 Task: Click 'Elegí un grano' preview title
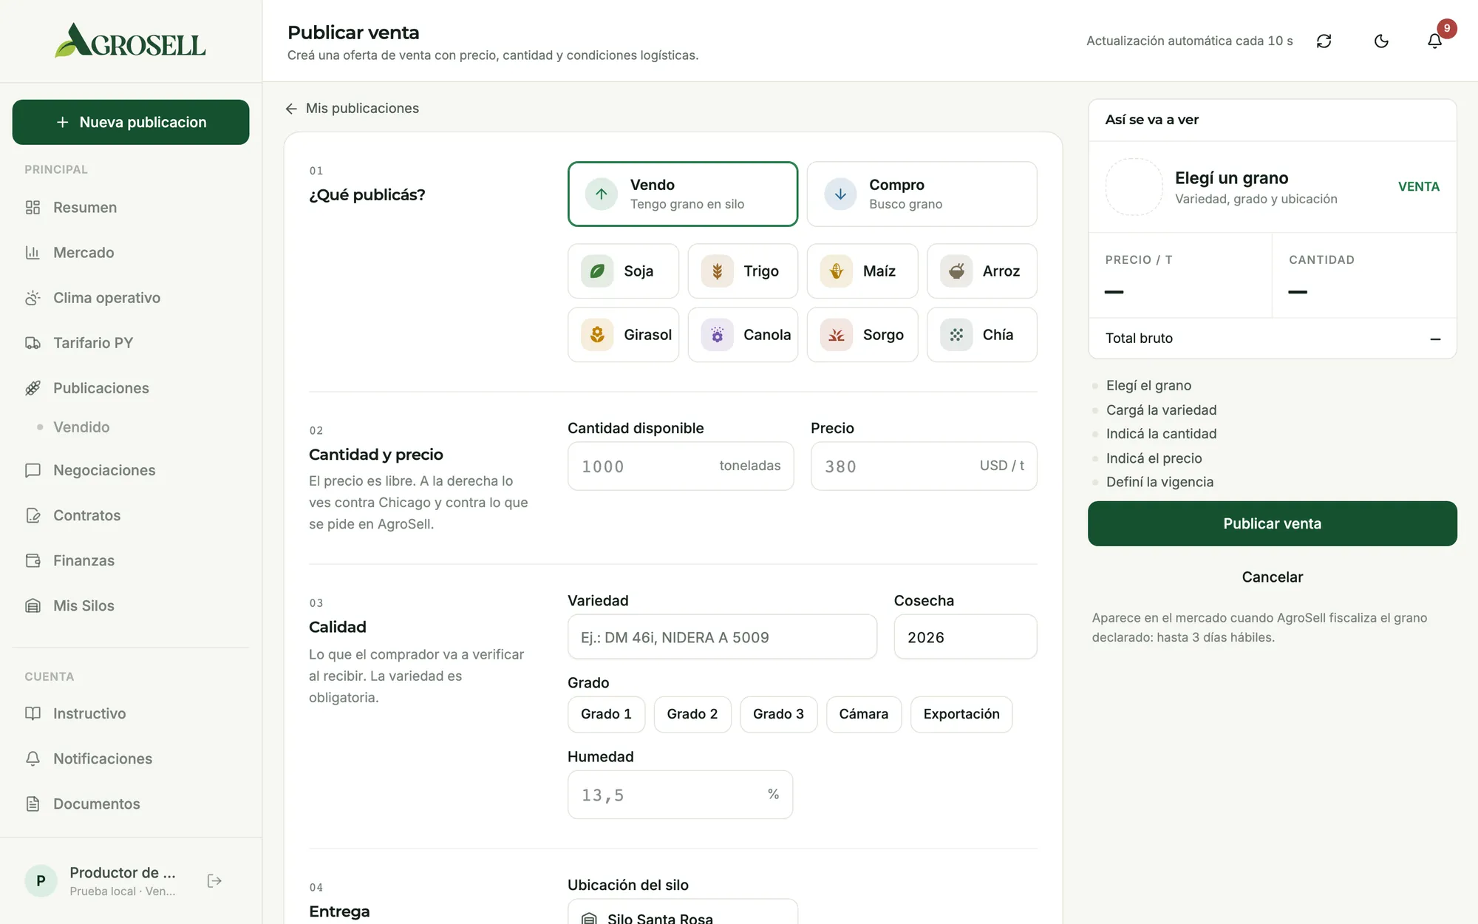pyautogui.click(x=1231, y=178)
